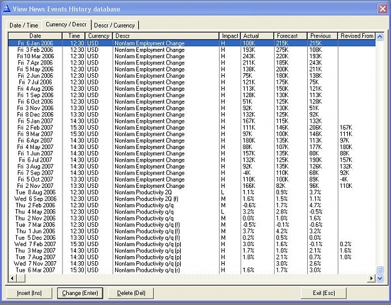Click the Forecast column header
The width and height of the screenshot is (391, 305).
tap(291, 36)
